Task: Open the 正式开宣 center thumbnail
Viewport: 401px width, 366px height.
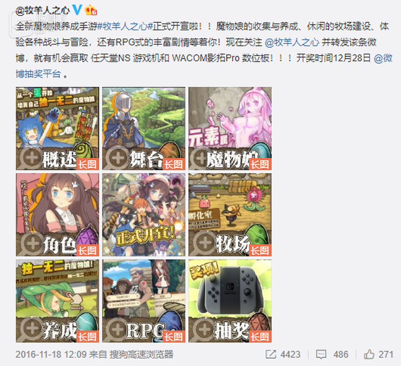Action: coord(144,215)
